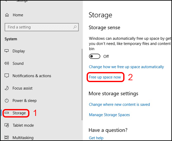The height and width of the screenshot is (141, 172).
Task: Click the Sound speaker icon
Action: point(7,63)
